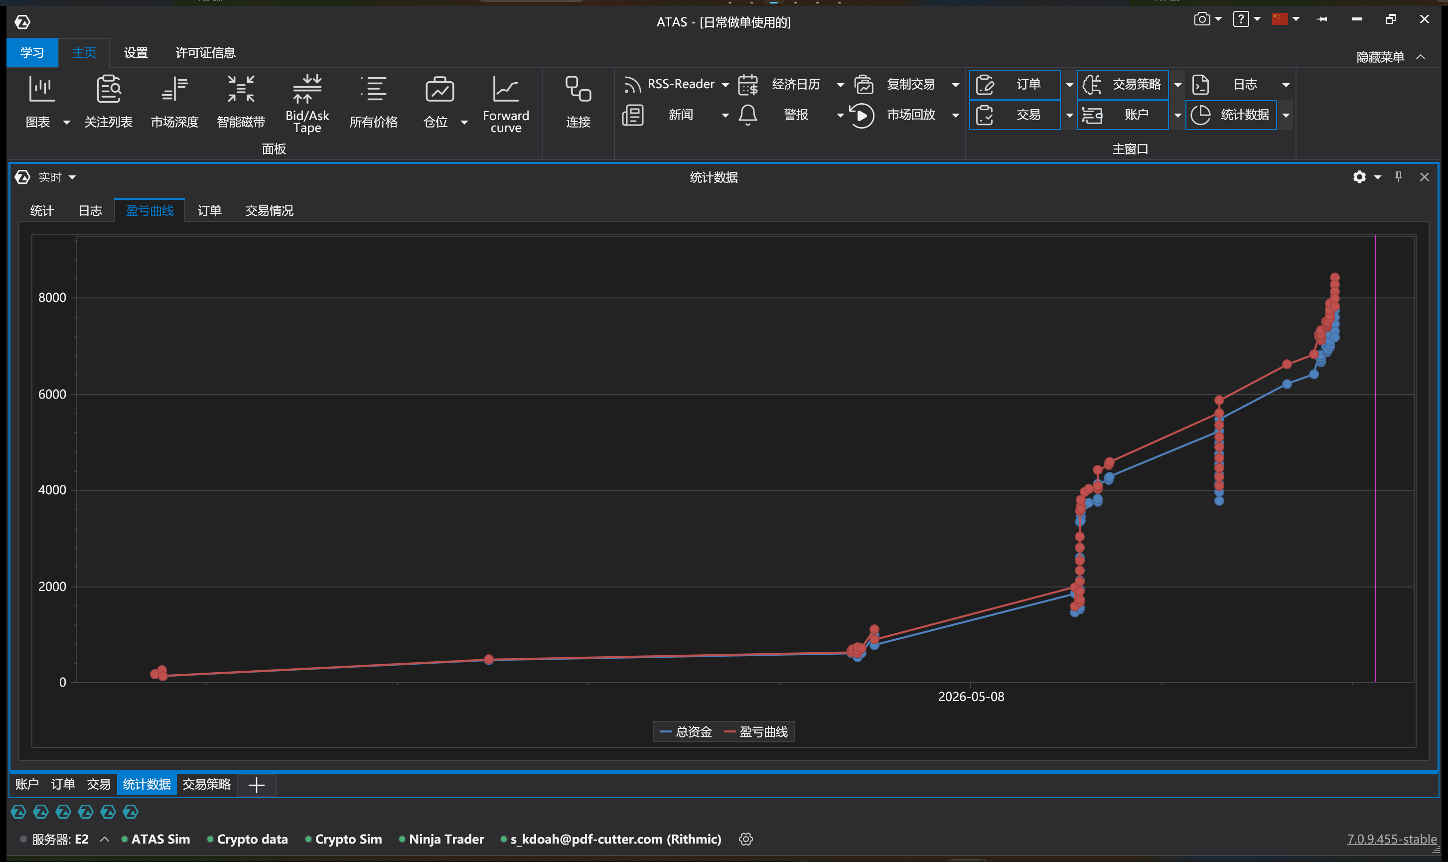Open the 智能磁带 smart tape icon

241,90
